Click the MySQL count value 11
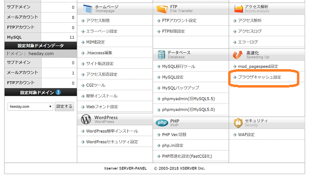 (x=72, y=37)
